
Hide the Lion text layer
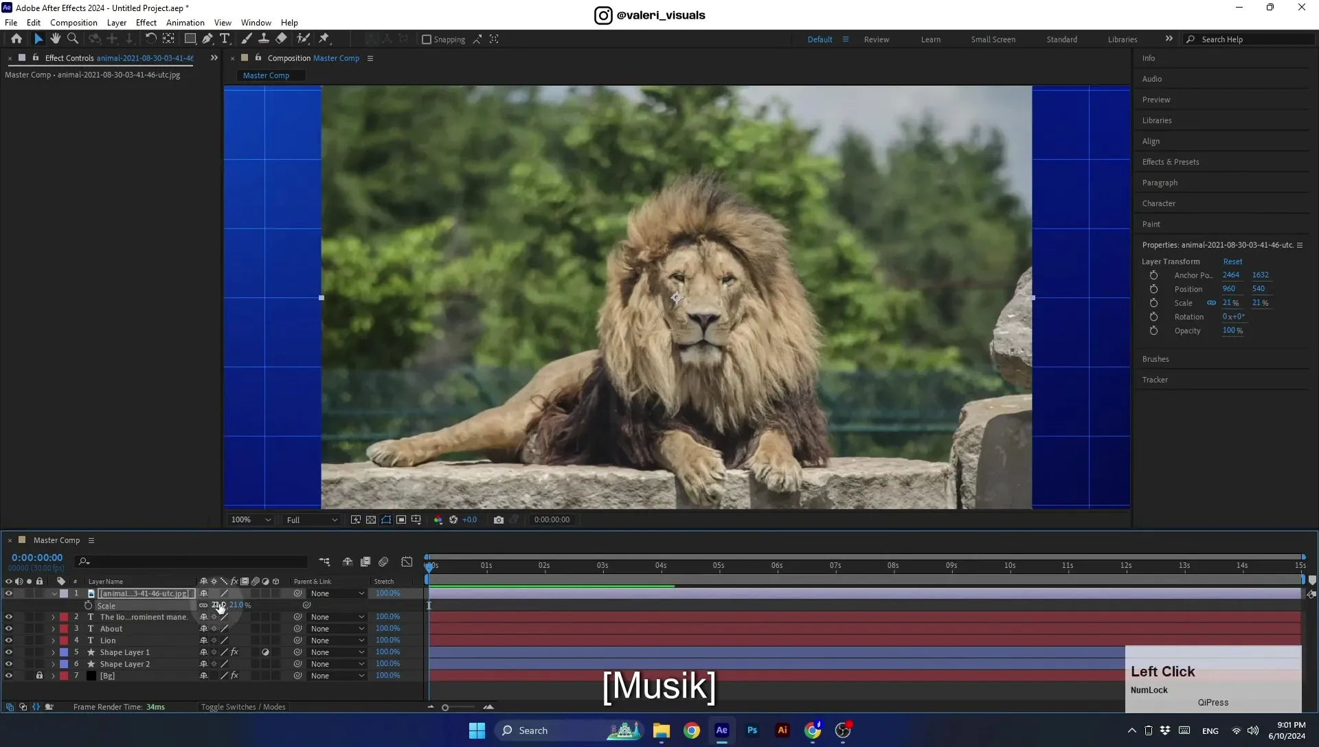click(9, 641)
